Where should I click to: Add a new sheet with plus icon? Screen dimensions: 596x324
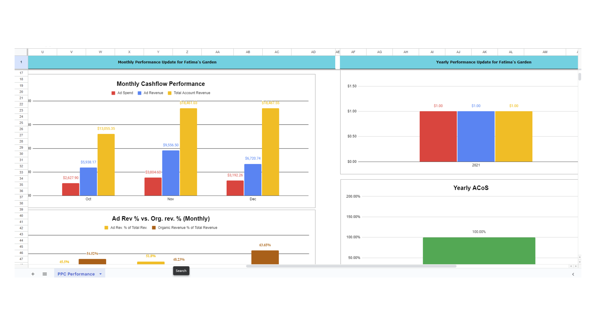click(x=33, y=274)
